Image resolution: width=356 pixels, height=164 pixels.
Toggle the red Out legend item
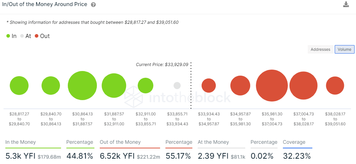(x=42, y=36)
